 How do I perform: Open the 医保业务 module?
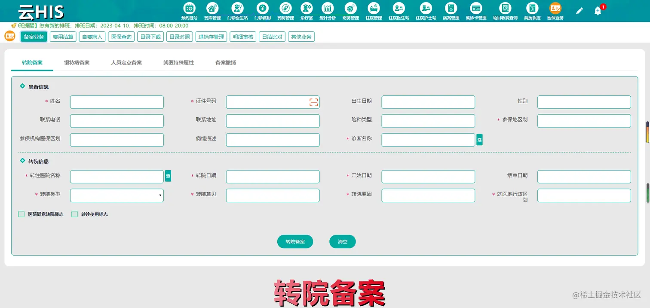[x=555, y=11]
